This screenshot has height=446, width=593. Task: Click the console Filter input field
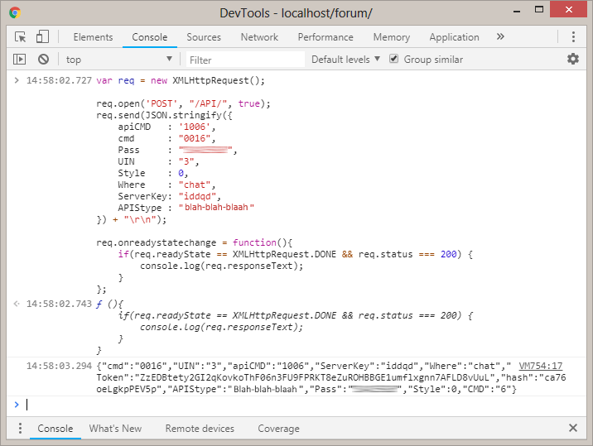(244, 60)
